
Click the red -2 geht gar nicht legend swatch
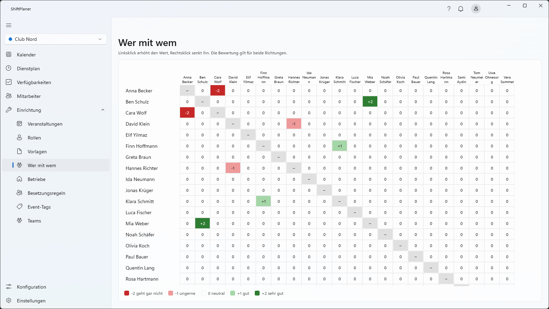click(x=127, y=293)
